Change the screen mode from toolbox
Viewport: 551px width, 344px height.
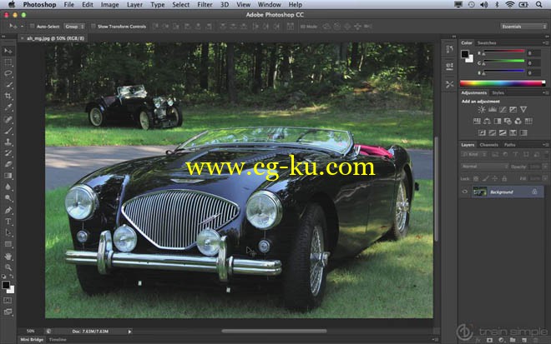tap(8, 312)
